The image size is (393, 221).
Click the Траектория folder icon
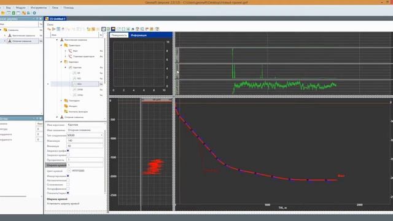tap(66, 45)
